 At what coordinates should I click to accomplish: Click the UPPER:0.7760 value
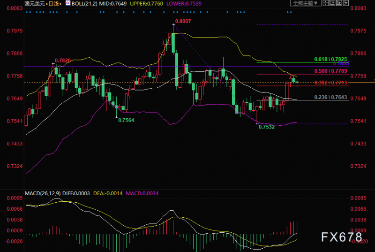click(146, 4)
